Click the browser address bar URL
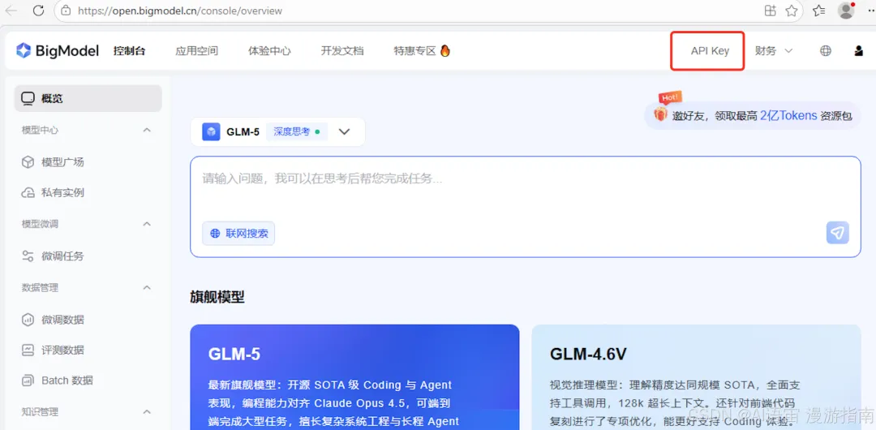 tap(180, 11)
